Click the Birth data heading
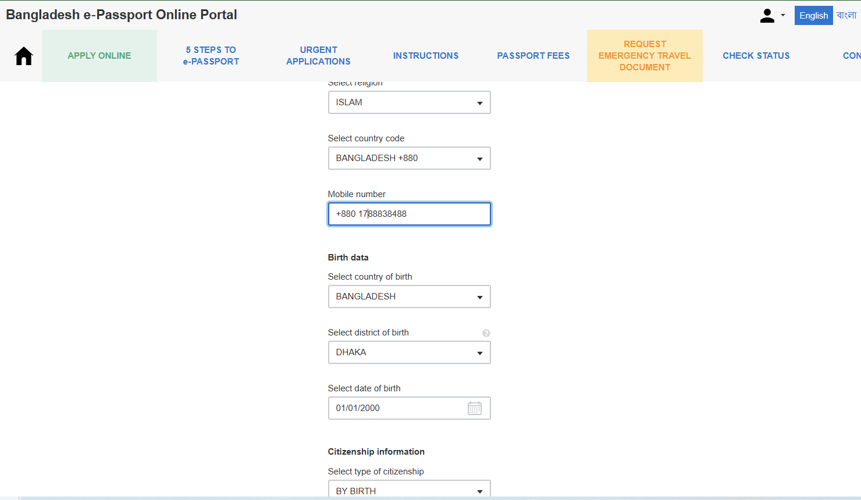Image resolution: width=861 pixels, height=500 pixels. (x=348, y=258)
